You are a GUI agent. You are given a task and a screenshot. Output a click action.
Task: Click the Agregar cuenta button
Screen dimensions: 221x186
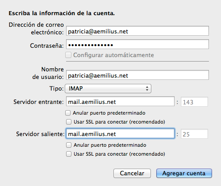tap(184, 173)
